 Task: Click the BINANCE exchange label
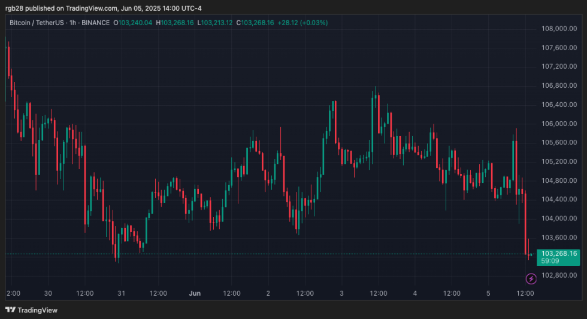[95, 23]
